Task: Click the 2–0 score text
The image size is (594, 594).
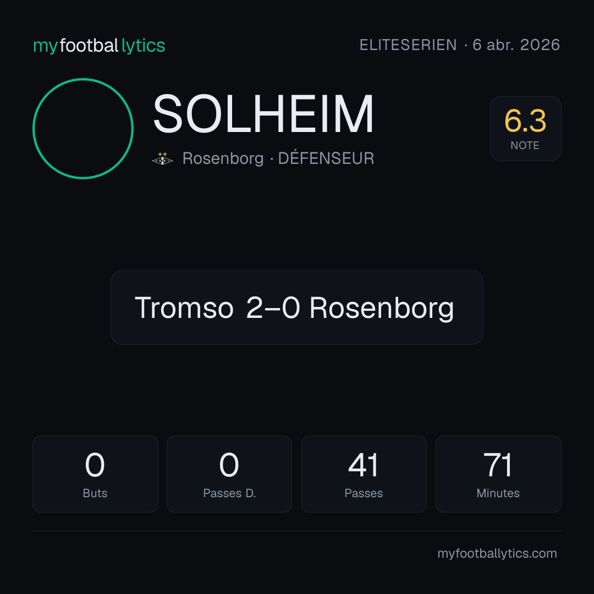Action: [273, 307]
